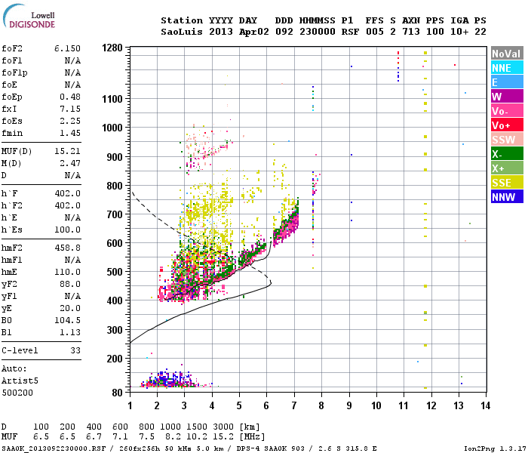The image size is (528, 453).
Task: Click the yF2 value 88.0
Action: [x=70, y=284]
